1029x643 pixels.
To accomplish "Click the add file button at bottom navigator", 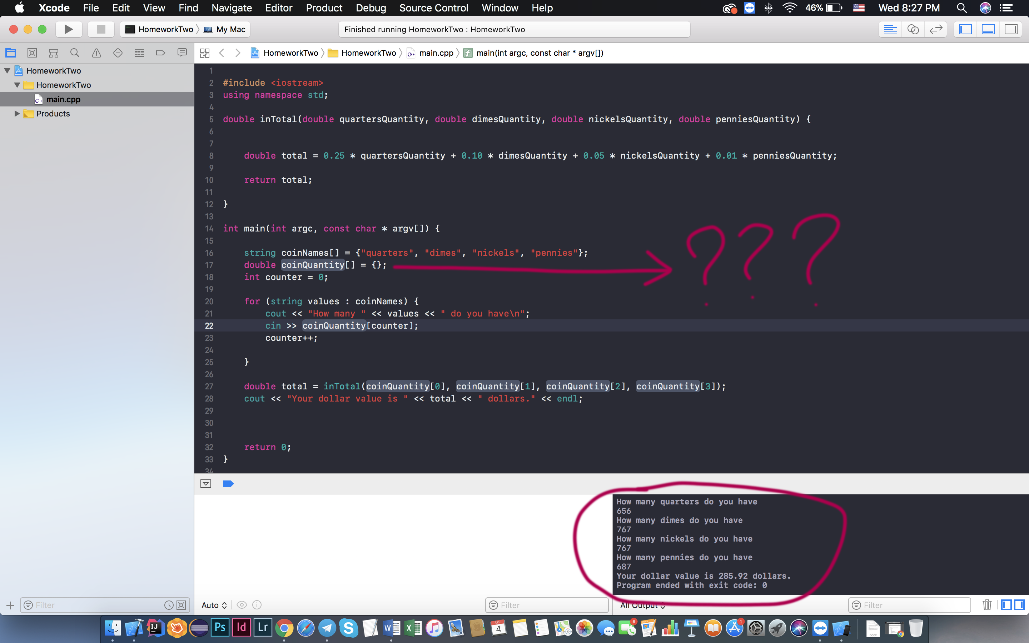I will click(x=10, y=605).
